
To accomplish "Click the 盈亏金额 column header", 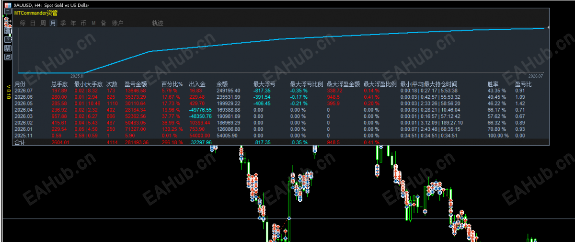I will point(136,84).
